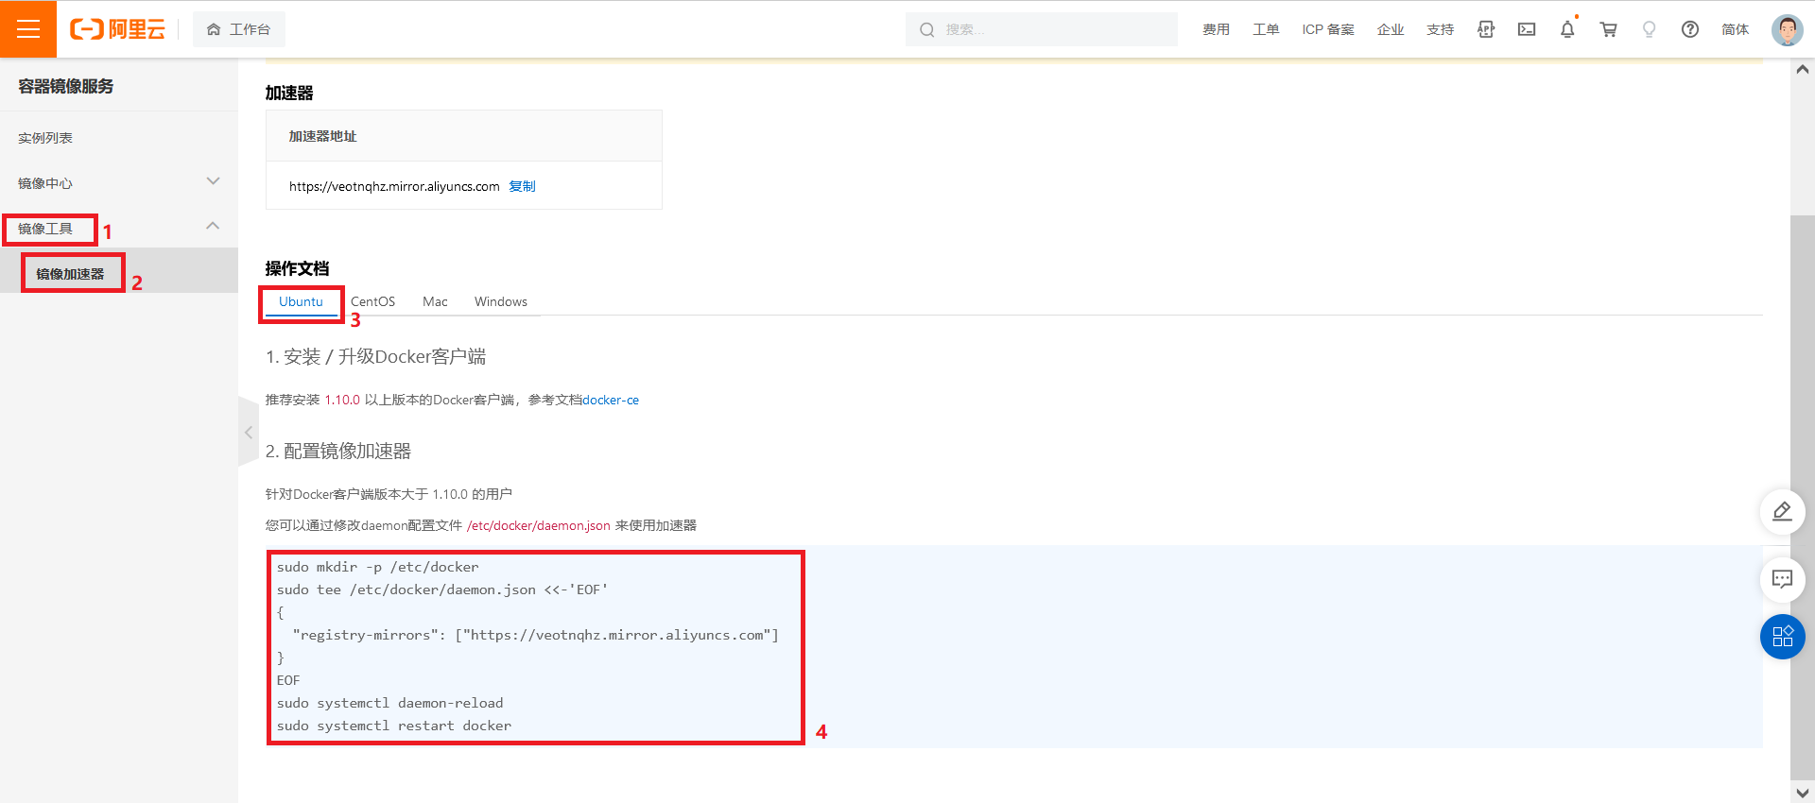Click the edit feedback floating icon
The height and width of the screenshot is (803, 1815).
(x=1783, y=512)
